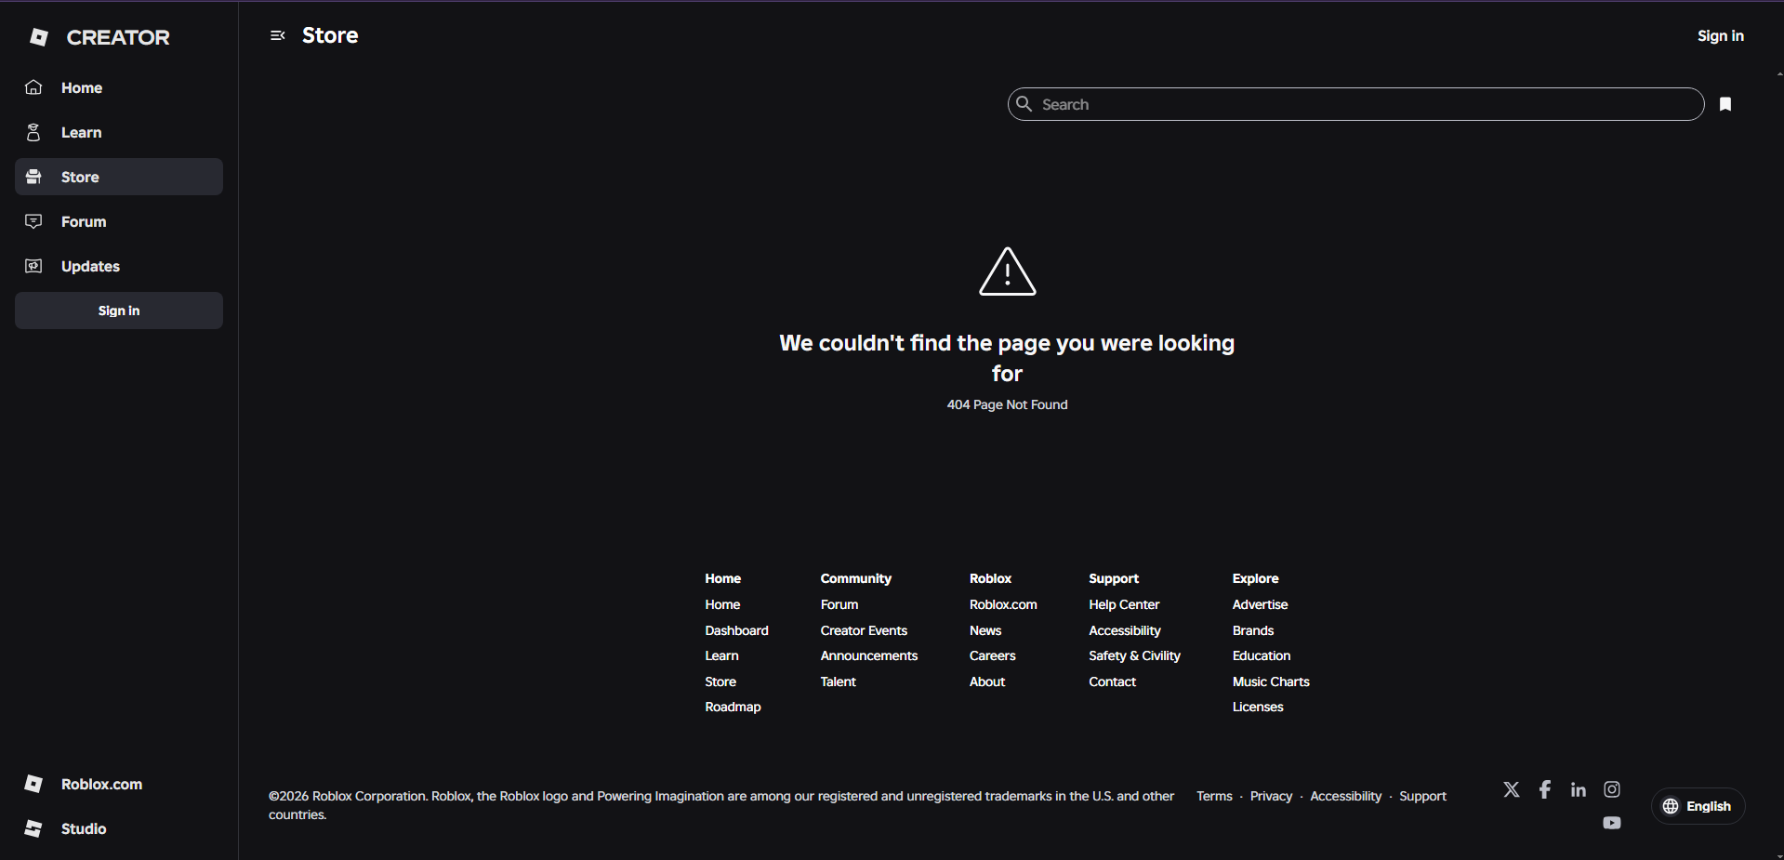The image size is (1784, 860).
Task: Open Roblox.com link in the footer Roblox column
Action: 1003,604
